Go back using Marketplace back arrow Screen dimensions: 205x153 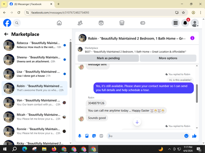tap(6, 34)
